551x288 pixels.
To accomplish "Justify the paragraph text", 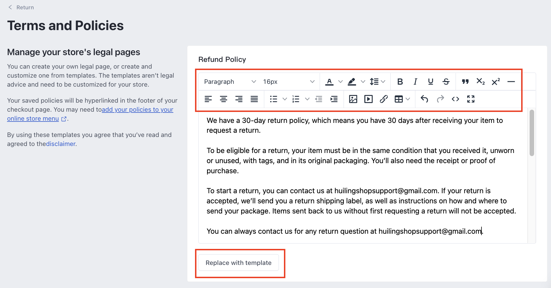I will click(254, 99).
